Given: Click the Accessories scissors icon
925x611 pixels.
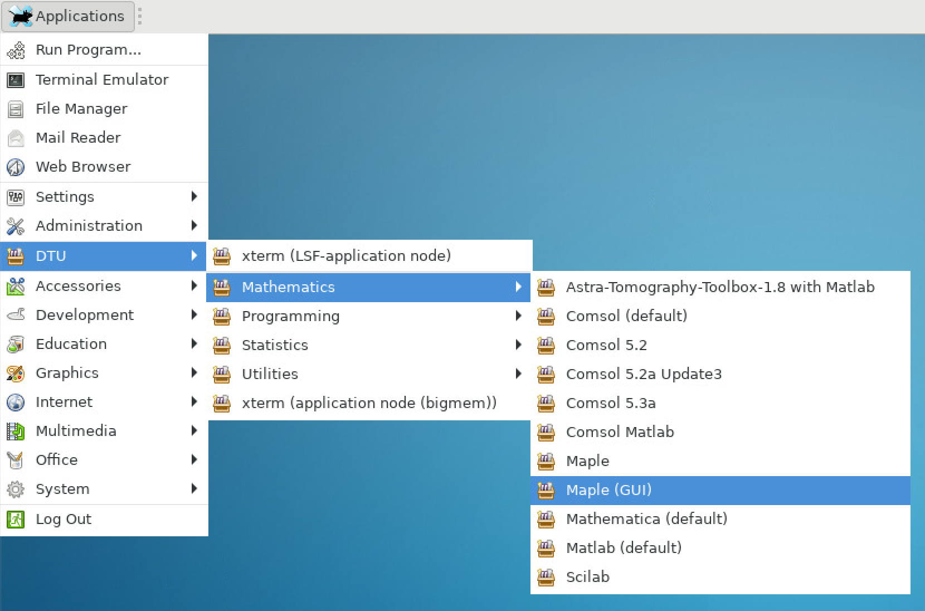Looking at the screenshot, I should click(16, 287).
